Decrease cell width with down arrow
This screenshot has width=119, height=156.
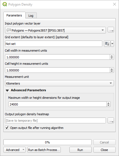112,58
